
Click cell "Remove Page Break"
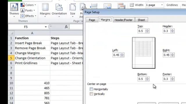(x=32, y=48)
